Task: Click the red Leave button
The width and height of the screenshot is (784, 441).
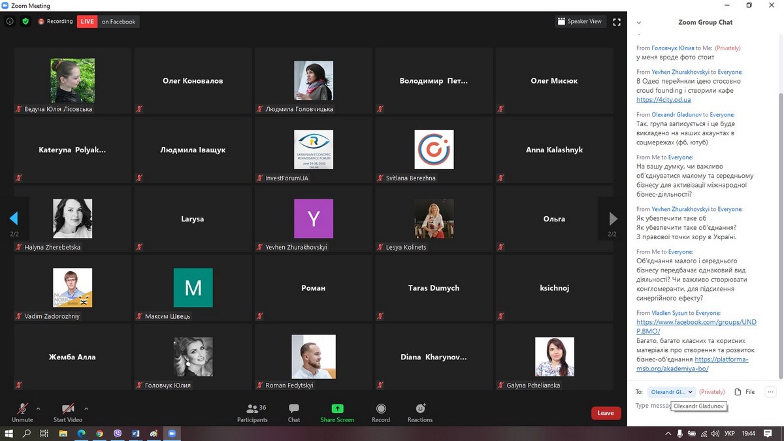Action: pyautogui.click(x=606, y=413)
